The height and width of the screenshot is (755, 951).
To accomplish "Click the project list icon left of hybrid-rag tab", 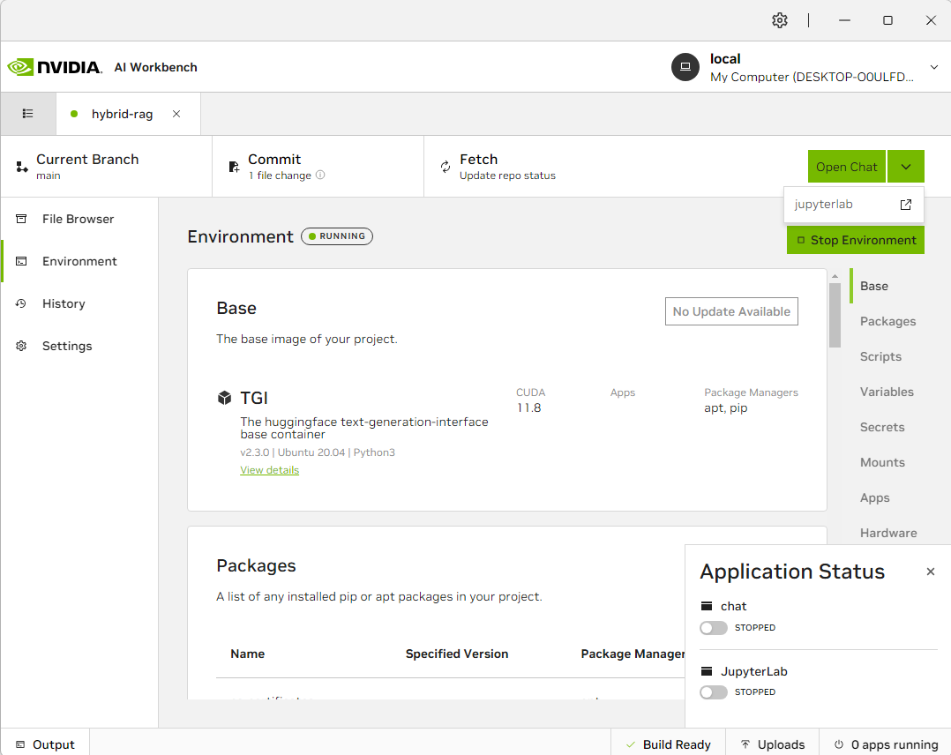I will (28, 114).
